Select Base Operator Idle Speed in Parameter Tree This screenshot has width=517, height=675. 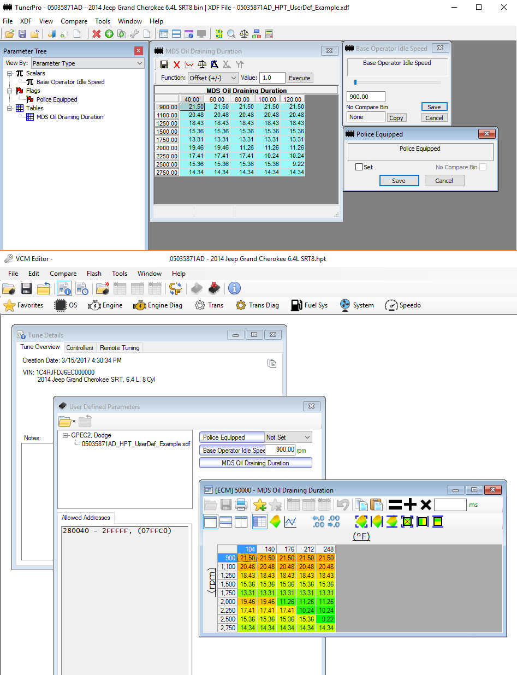(x=70, y=82)
